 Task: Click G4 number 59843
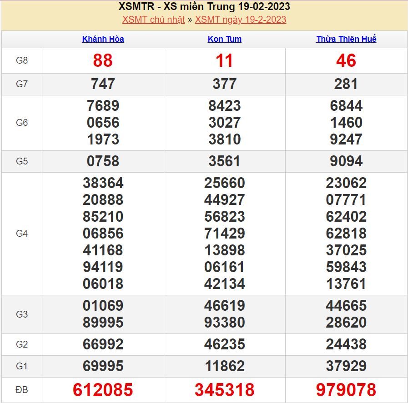click(346, 267)
